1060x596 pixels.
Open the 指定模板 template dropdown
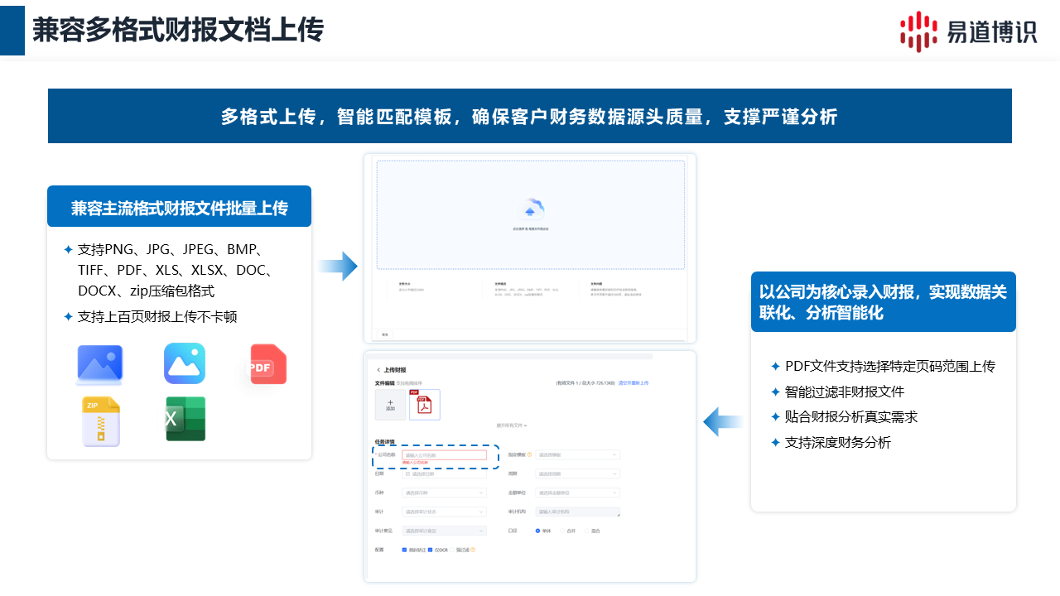click(x=578, y=454)
